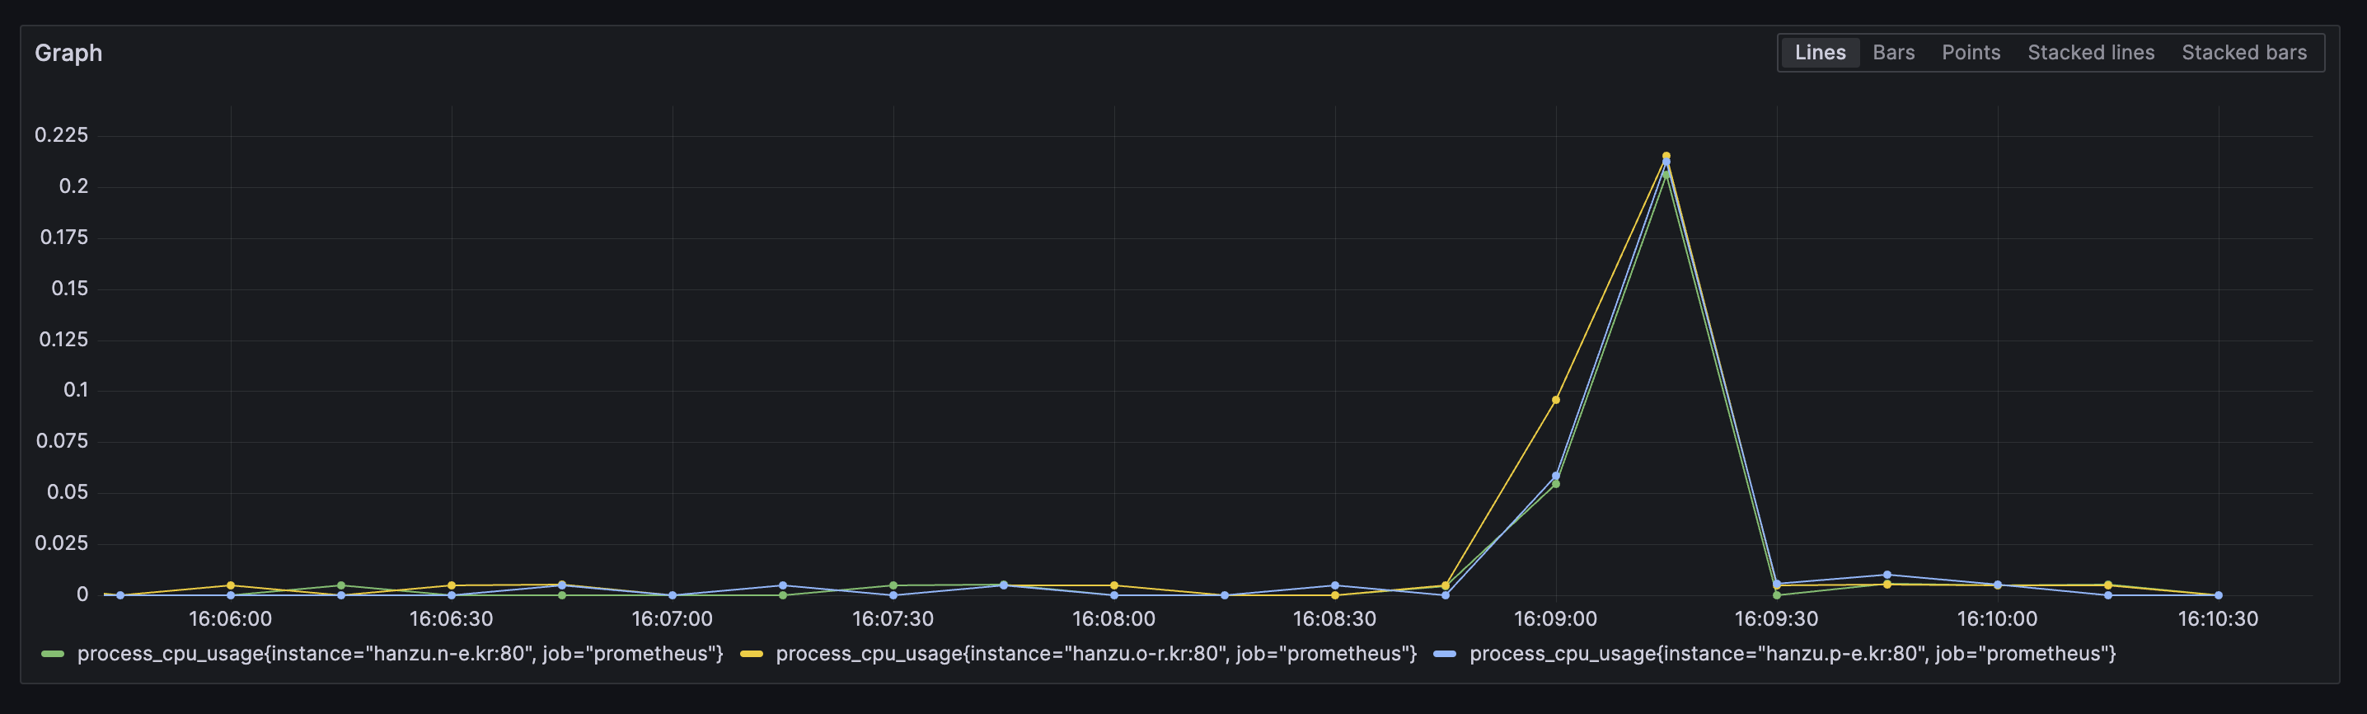
Task: Toggle hanzu.p-e.kr:80 series in legend
Action: [x=1792, y=653]
